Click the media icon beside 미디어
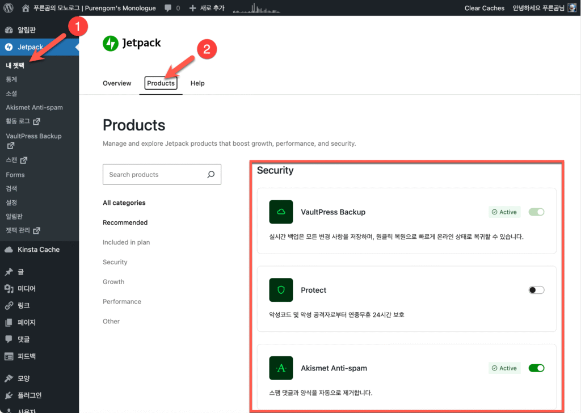Screen dimensions: 581x413 [x=9, y=289]
